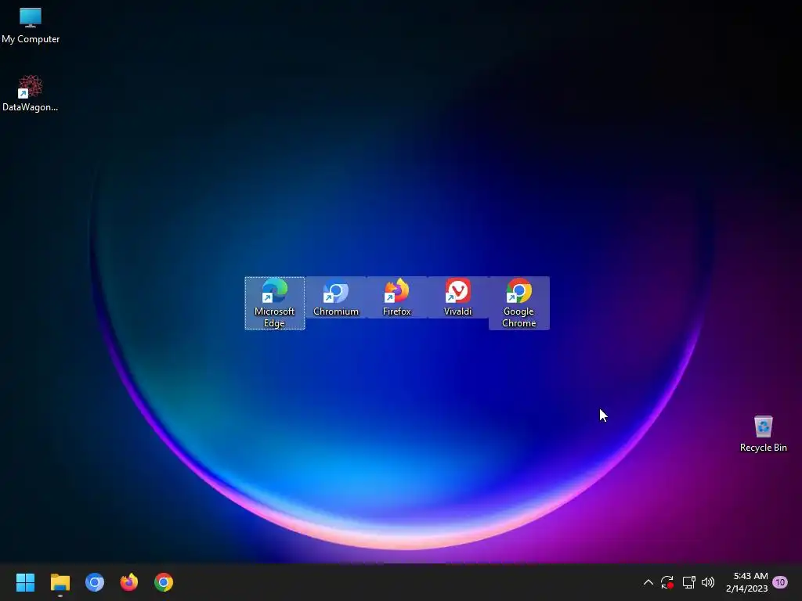
Task: Select the Google Chrome desktop shortcut
Action: (x=519, y=303)
